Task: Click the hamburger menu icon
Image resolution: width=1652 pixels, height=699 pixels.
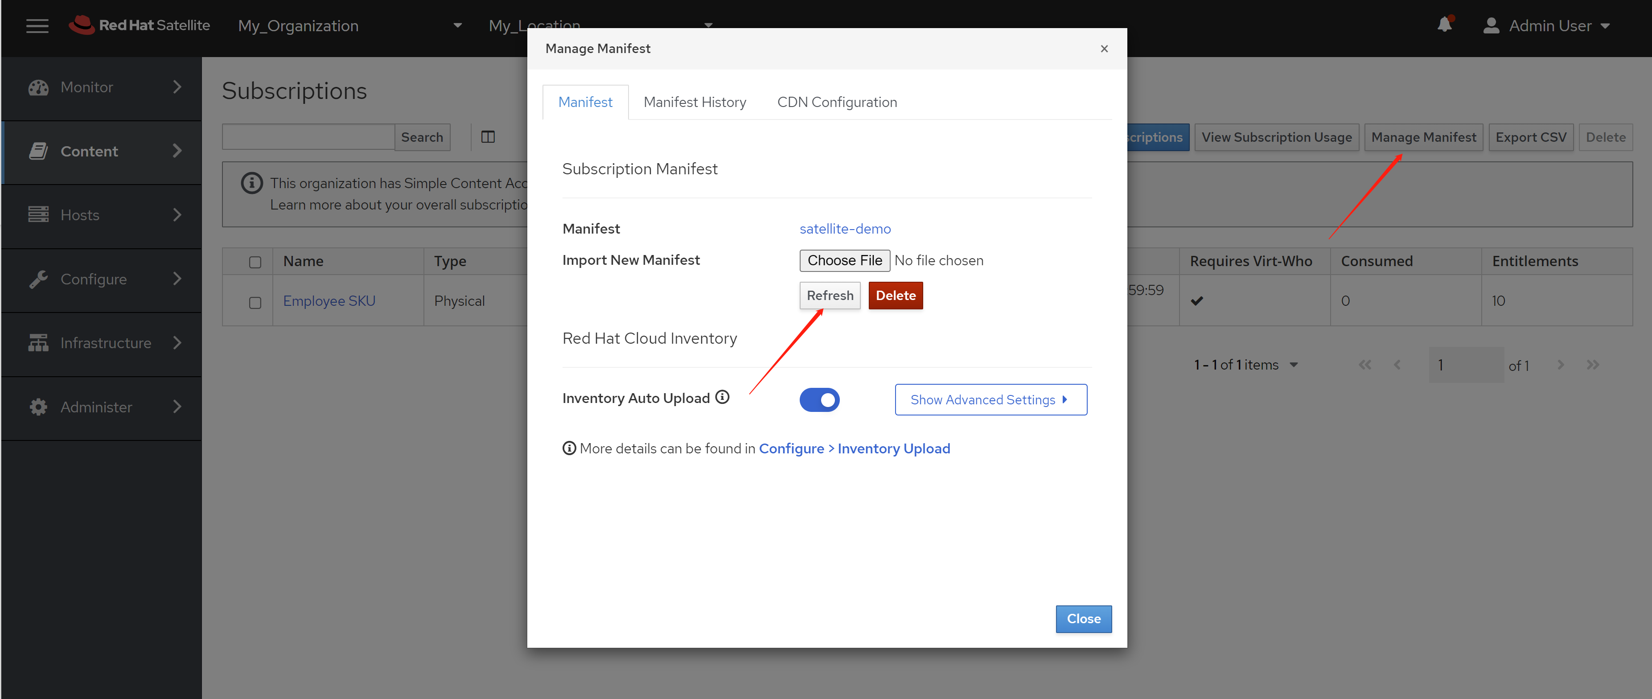Action: [37, 26]
